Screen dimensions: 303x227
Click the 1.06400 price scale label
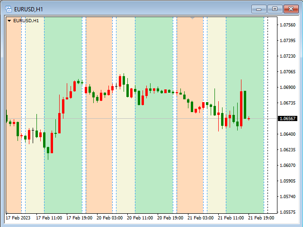pyautogui.click(x=287, y=134)
